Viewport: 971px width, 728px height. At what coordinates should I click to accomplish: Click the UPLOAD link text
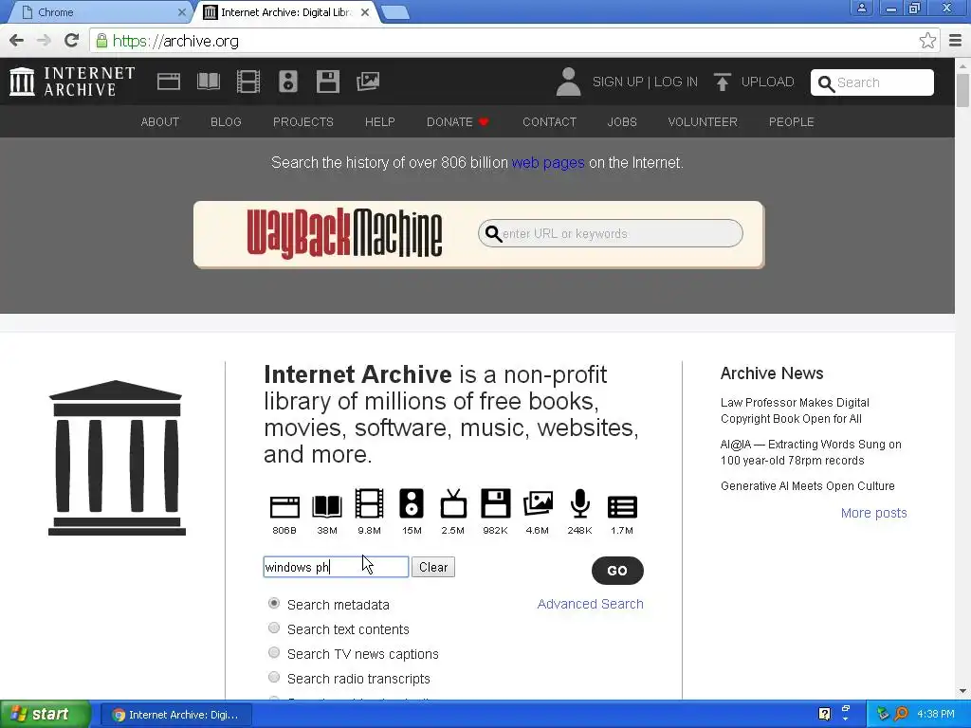click(767, 82)
